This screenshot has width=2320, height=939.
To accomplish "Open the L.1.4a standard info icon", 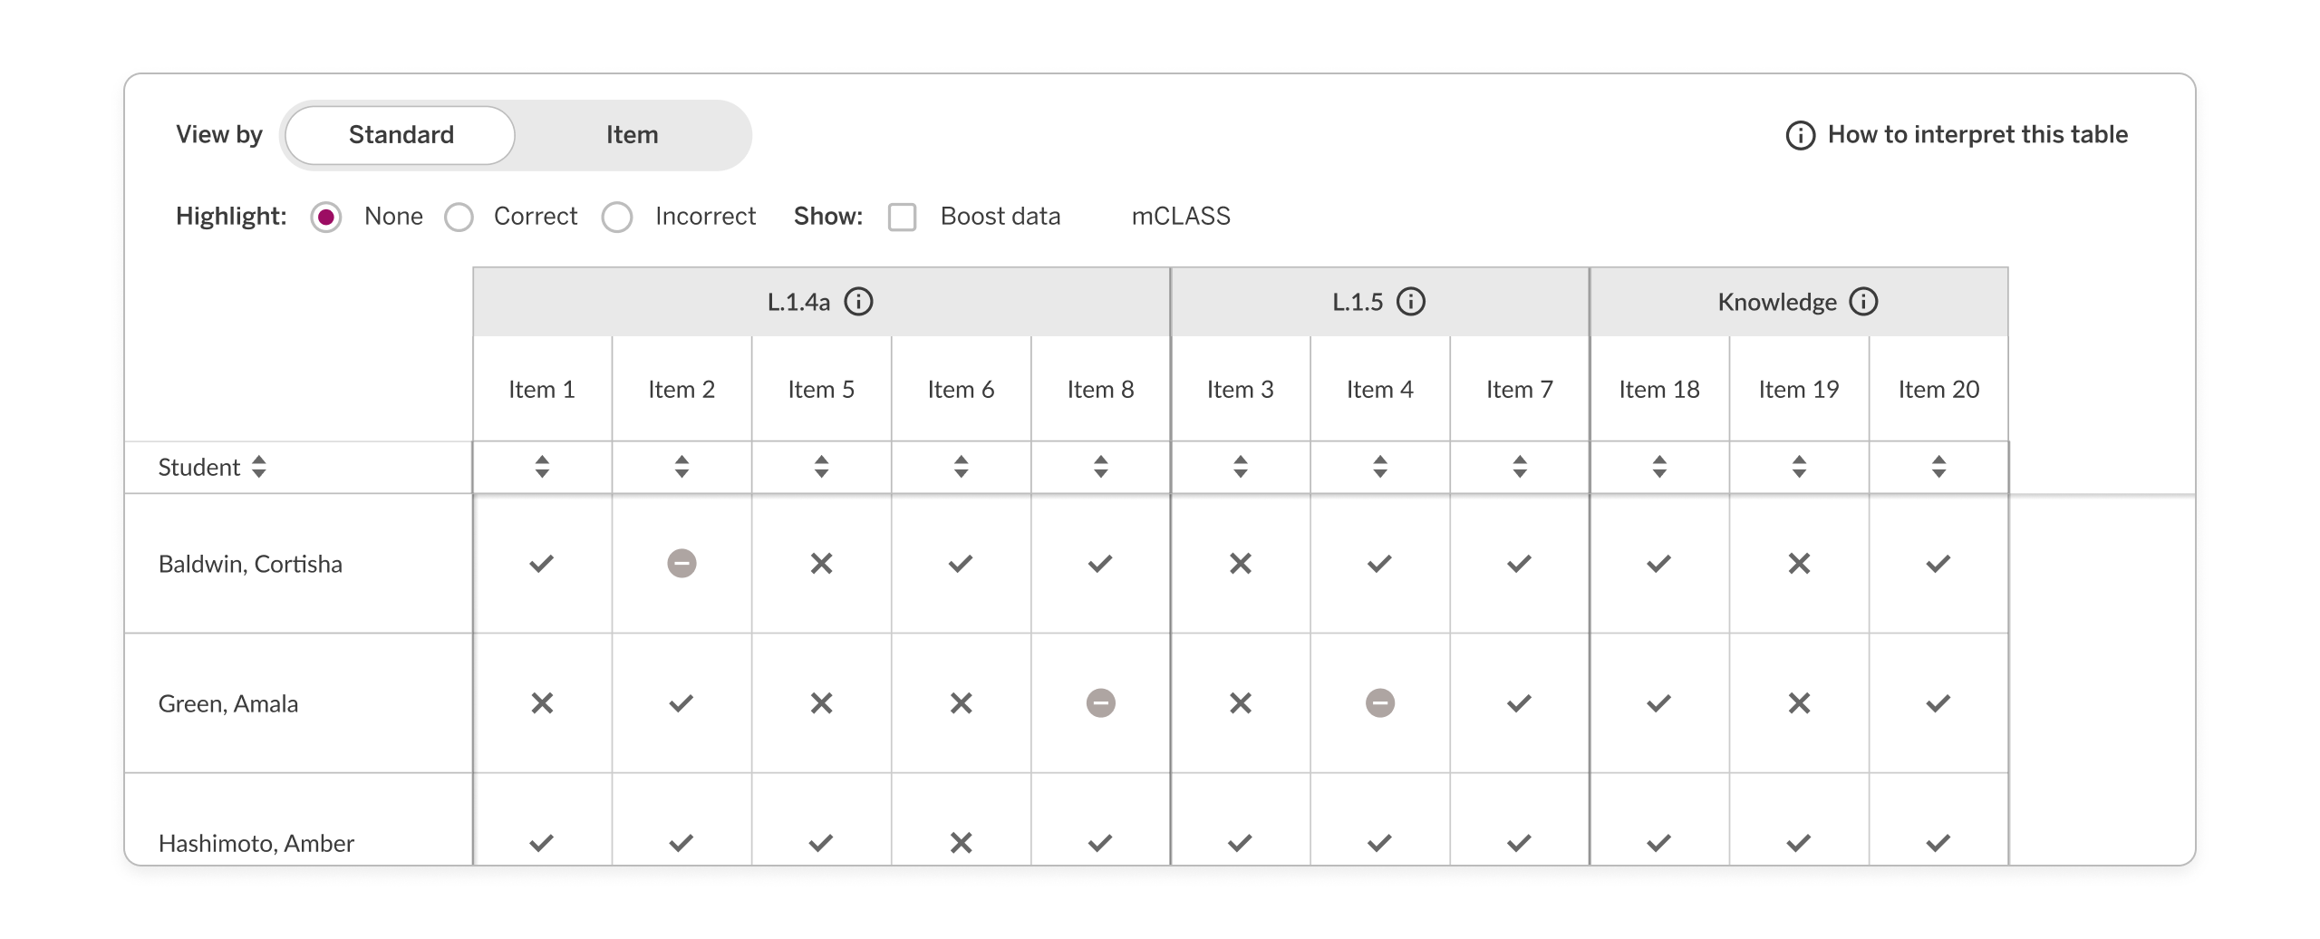I will pyautogui.click(x=859, y=302).
